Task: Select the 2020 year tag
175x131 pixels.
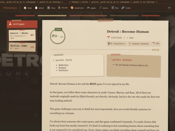Action: tap(156, 44)
